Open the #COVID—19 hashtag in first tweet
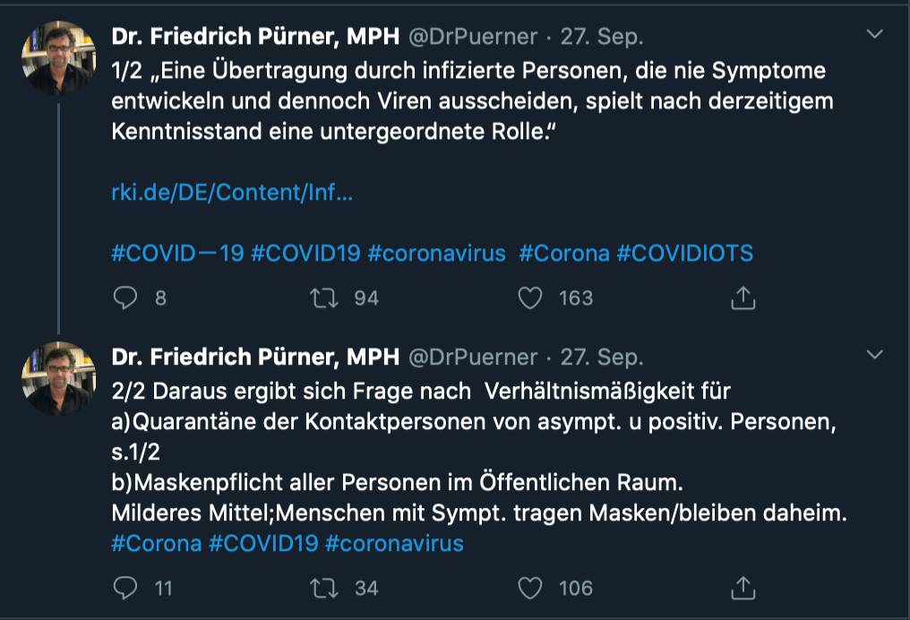Image resolution: width=910 pixels, height=620 pixels. (x=177, y=254)
